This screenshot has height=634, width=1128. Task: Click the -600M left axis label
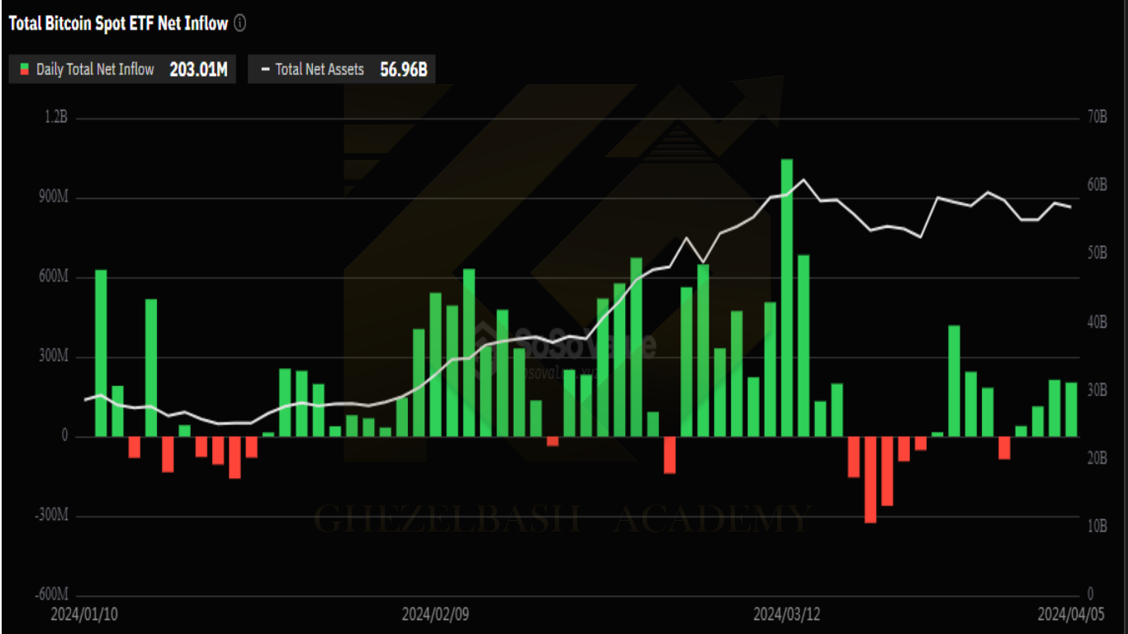(51, 595)
